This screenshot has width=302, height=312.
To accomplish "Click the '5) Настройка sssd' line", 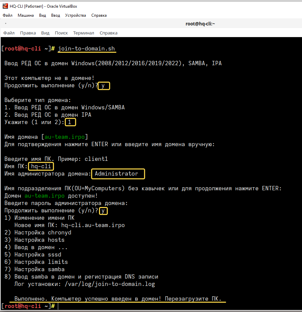I will [33, 255].
